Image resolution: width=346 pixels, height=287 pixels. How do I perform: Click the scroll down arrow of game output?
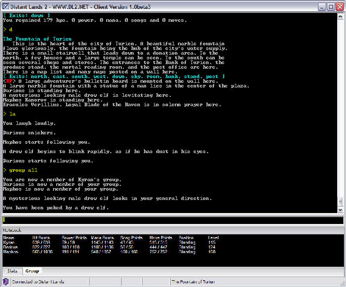pyautogui.click(x=340, y=211)
